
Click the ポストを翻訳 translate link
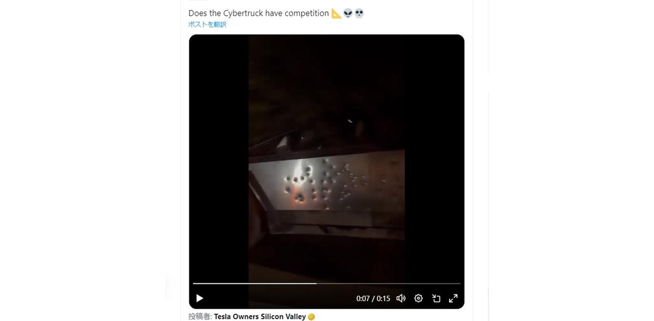pos(207,24)
